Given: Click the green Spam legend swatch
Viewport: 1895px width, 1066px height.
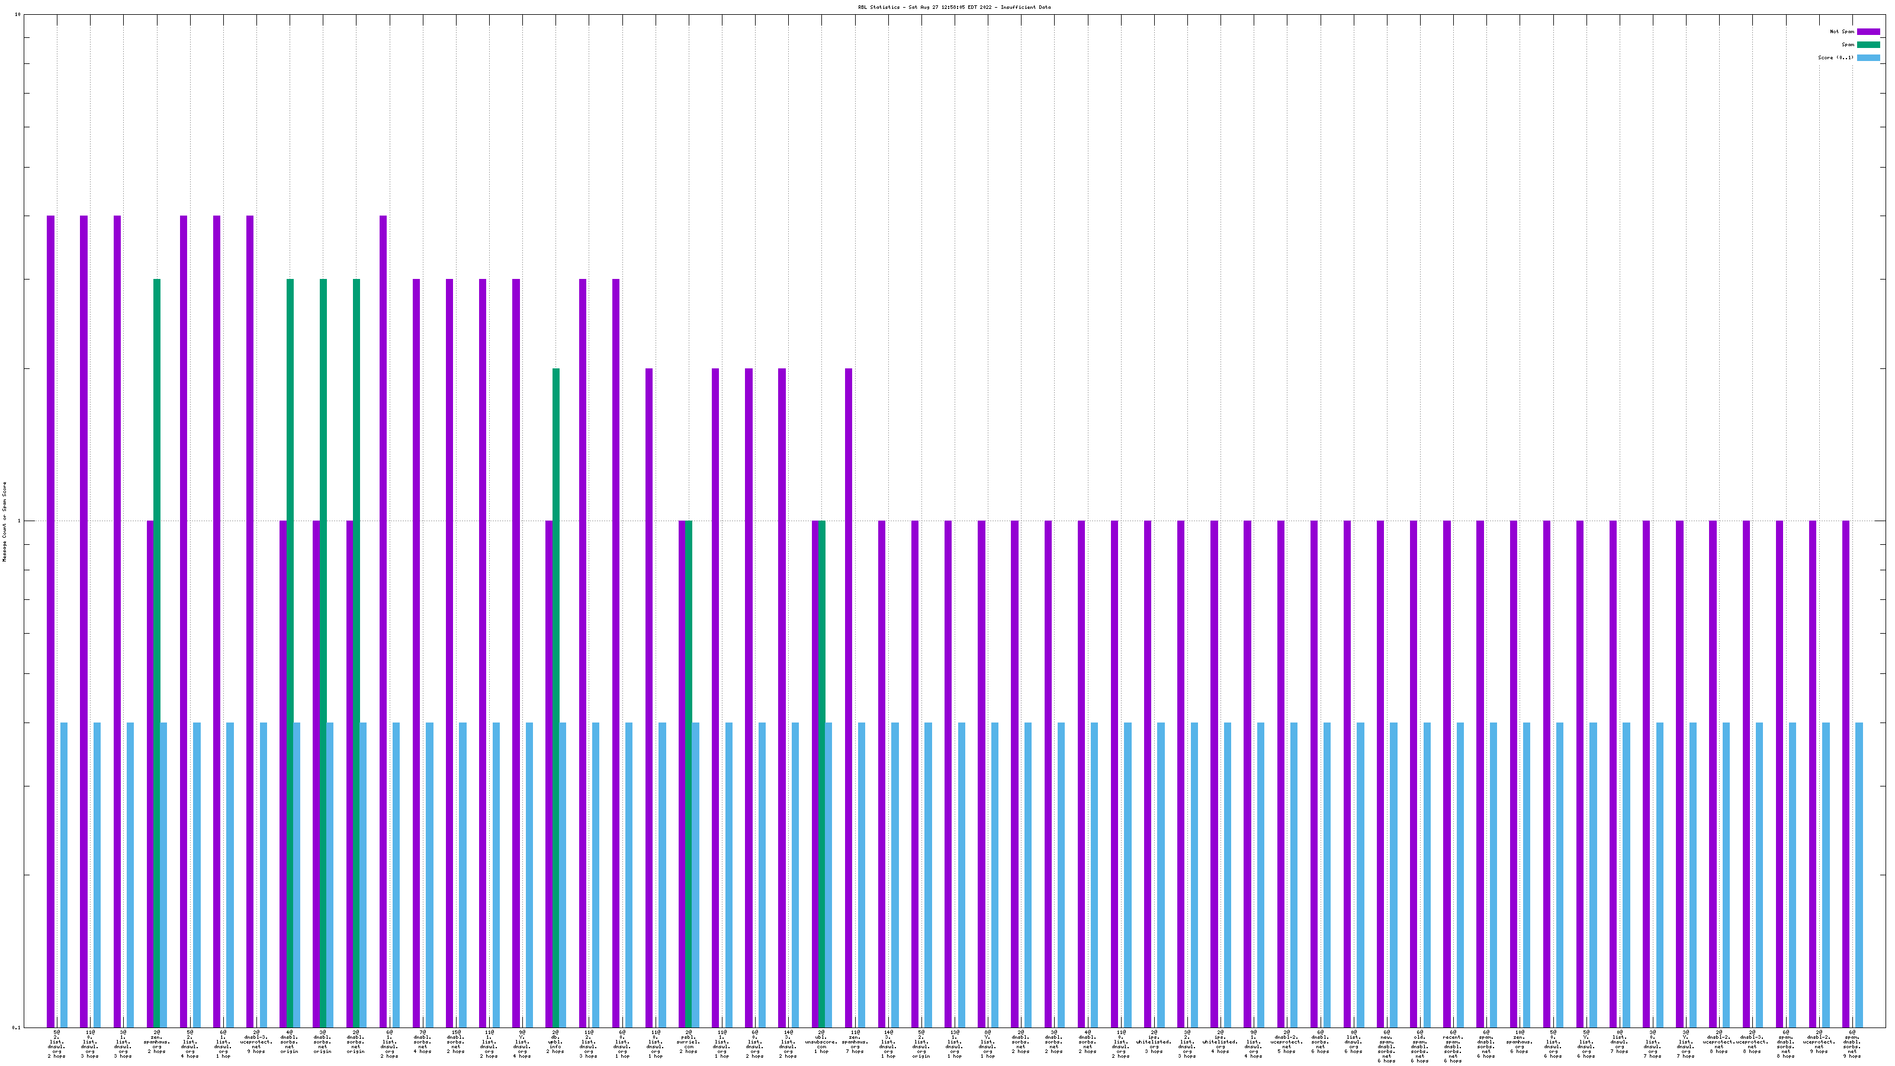Looking at the screenshot, I should pyautogui.click(x=1868, y=45).
